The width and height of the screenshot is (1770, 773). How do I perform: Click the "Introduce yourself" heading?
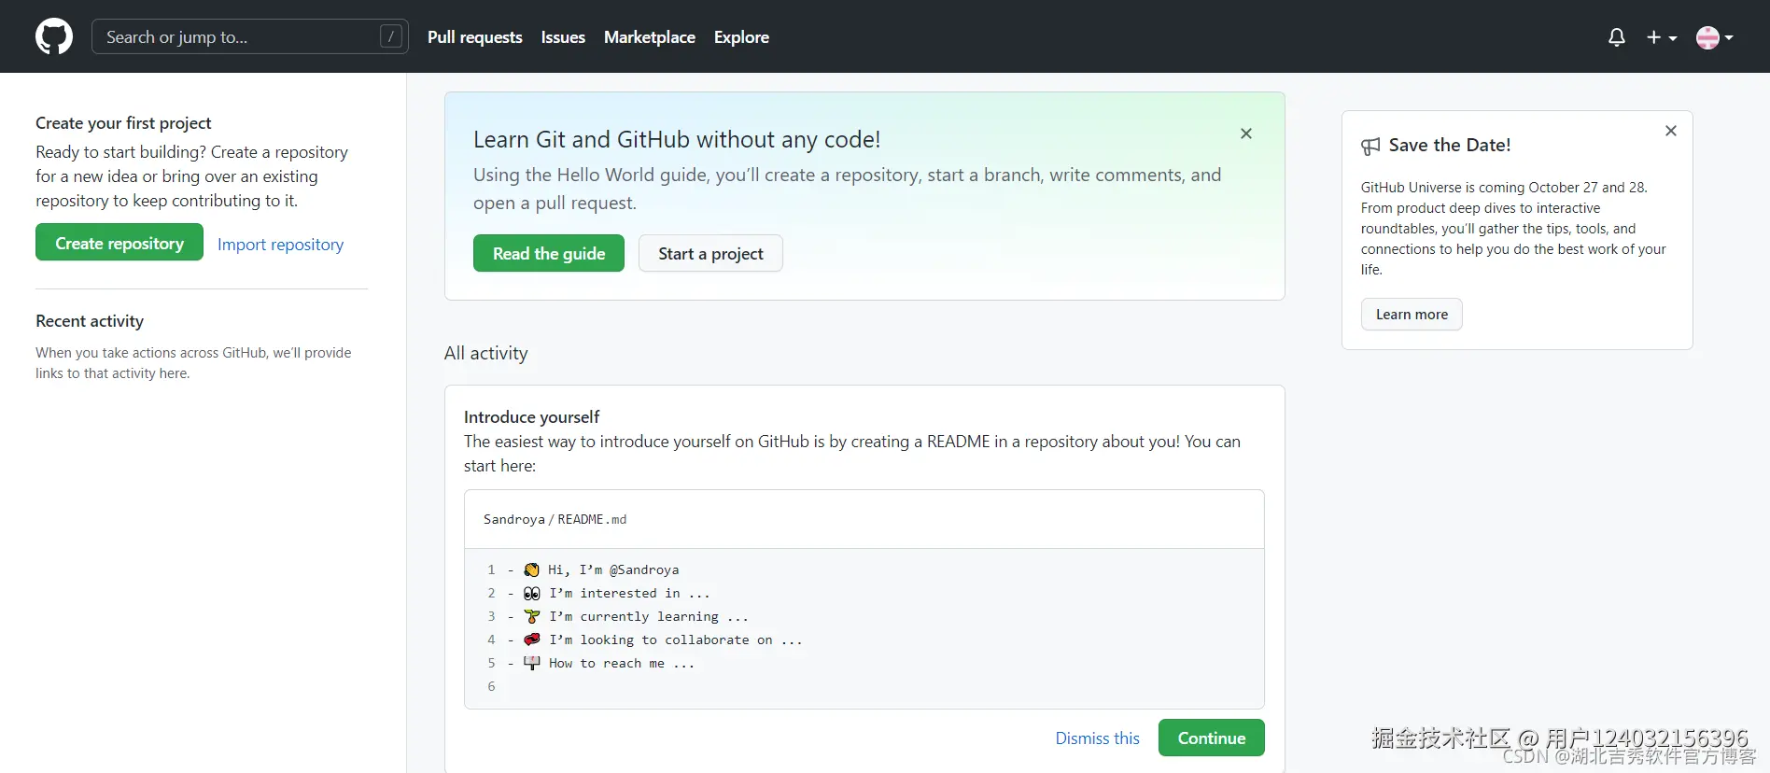[531, 416]
